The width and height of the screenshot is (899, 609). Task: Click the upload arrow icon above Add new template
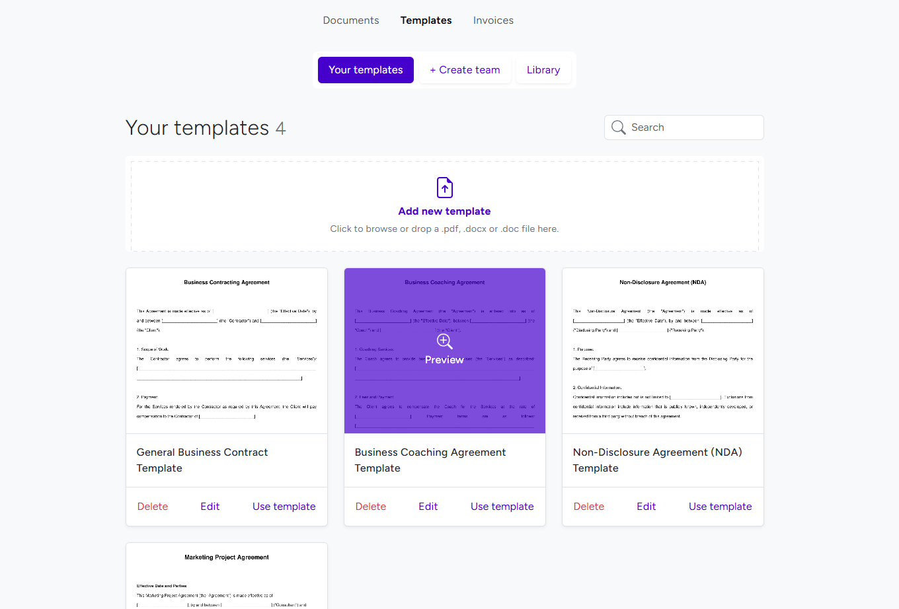[x=444, y=188]
